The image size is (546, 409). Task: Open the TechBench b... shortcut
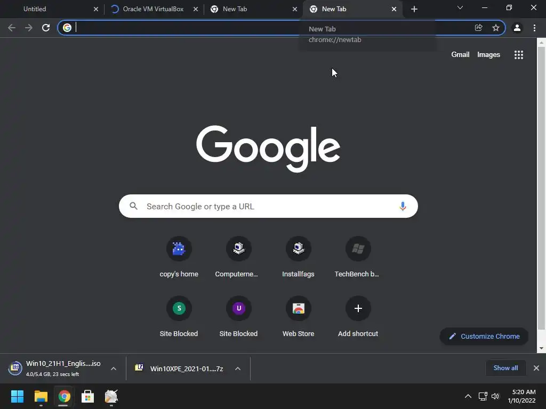(358, 257)
